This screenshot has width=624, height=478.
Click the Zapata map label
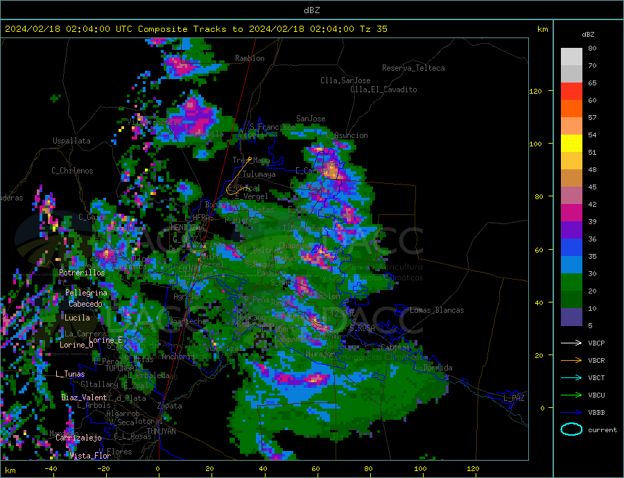click(x=170, y=407)
